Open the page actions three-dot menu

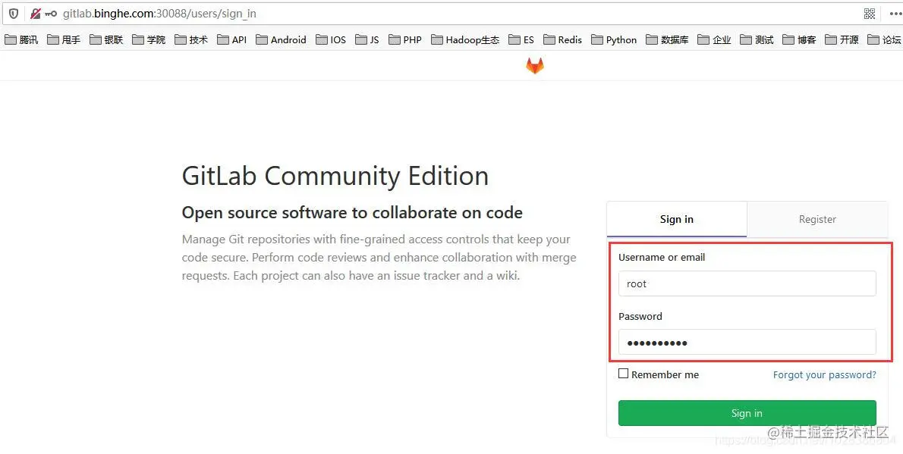tap(895, 14)
